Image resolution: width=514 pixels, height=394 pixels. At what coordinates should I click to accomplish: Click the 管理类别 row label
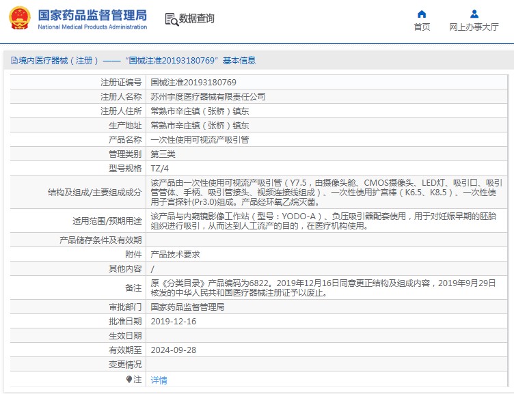(x=125, y=154)
